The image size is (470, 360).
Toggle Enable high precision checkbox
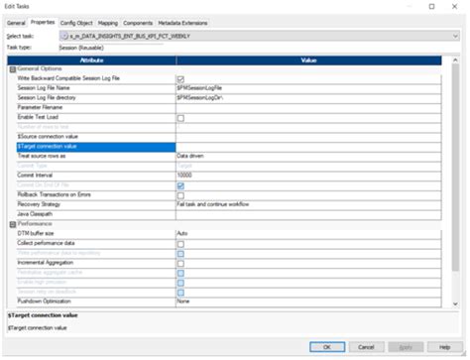pos(180,283)
